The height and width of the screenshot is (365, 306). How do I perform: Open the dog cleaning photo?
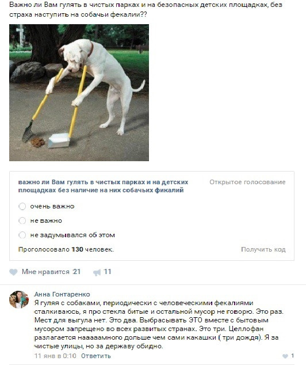click(79, 93)
